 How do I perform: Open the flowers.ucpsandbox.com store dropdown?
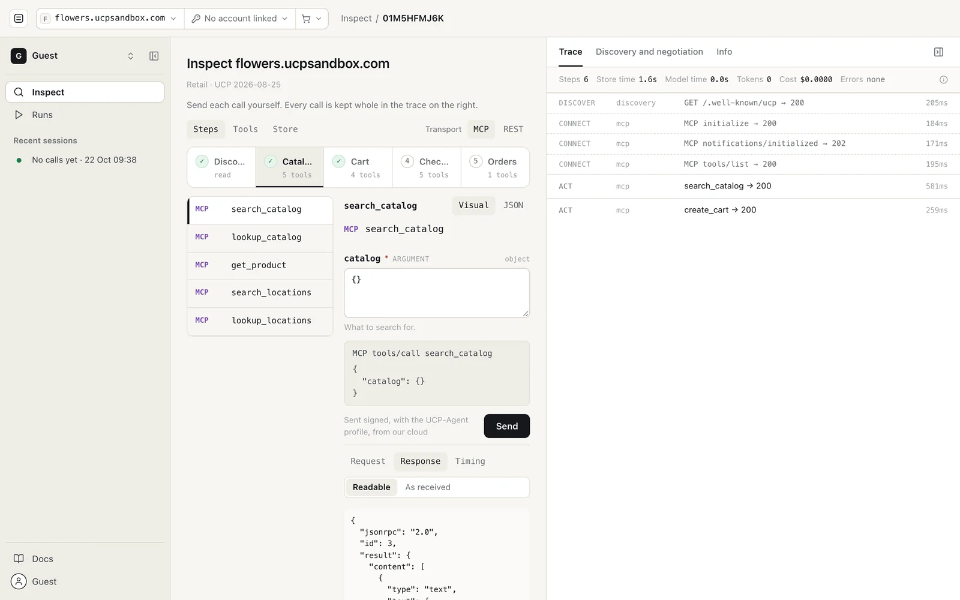(x=110, y=19)
